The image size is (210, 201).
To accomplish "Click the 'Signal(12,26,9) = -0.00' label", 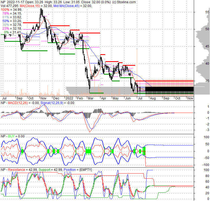I will pyautogui.click(x=57, y=103).
